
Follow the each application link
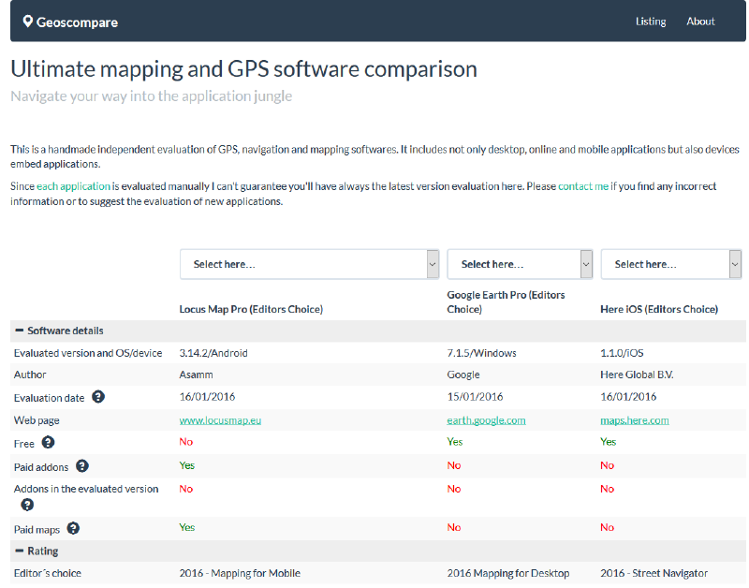[73, 186]
